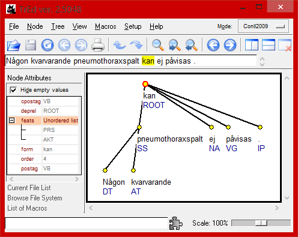Click the redo arrow icon
Screen dimensions: 298x237
coord(136,45)
